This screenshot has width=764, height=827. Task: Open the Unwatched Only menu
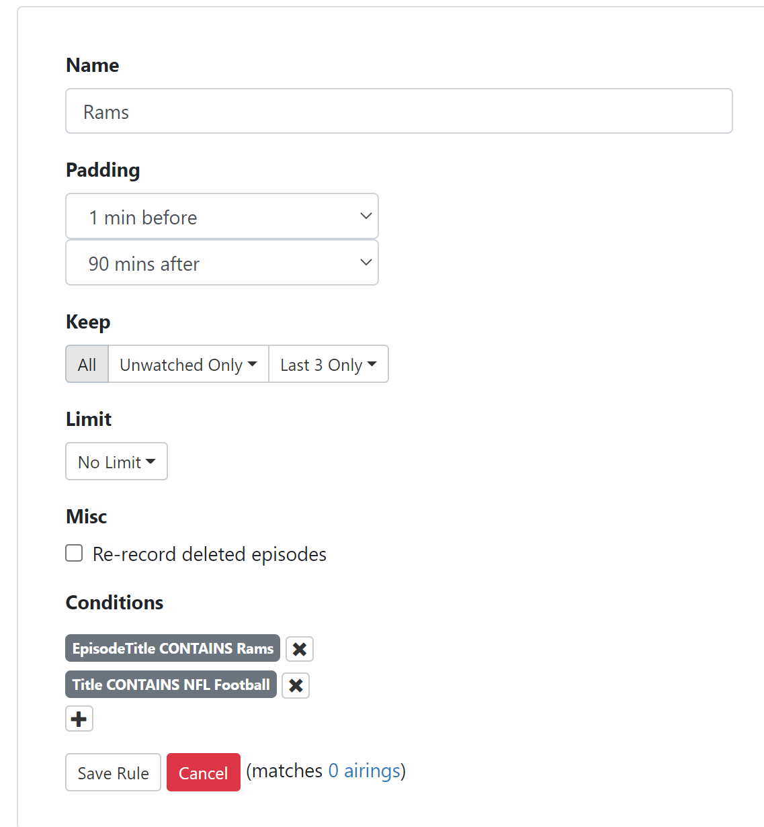tap(188, 364)
